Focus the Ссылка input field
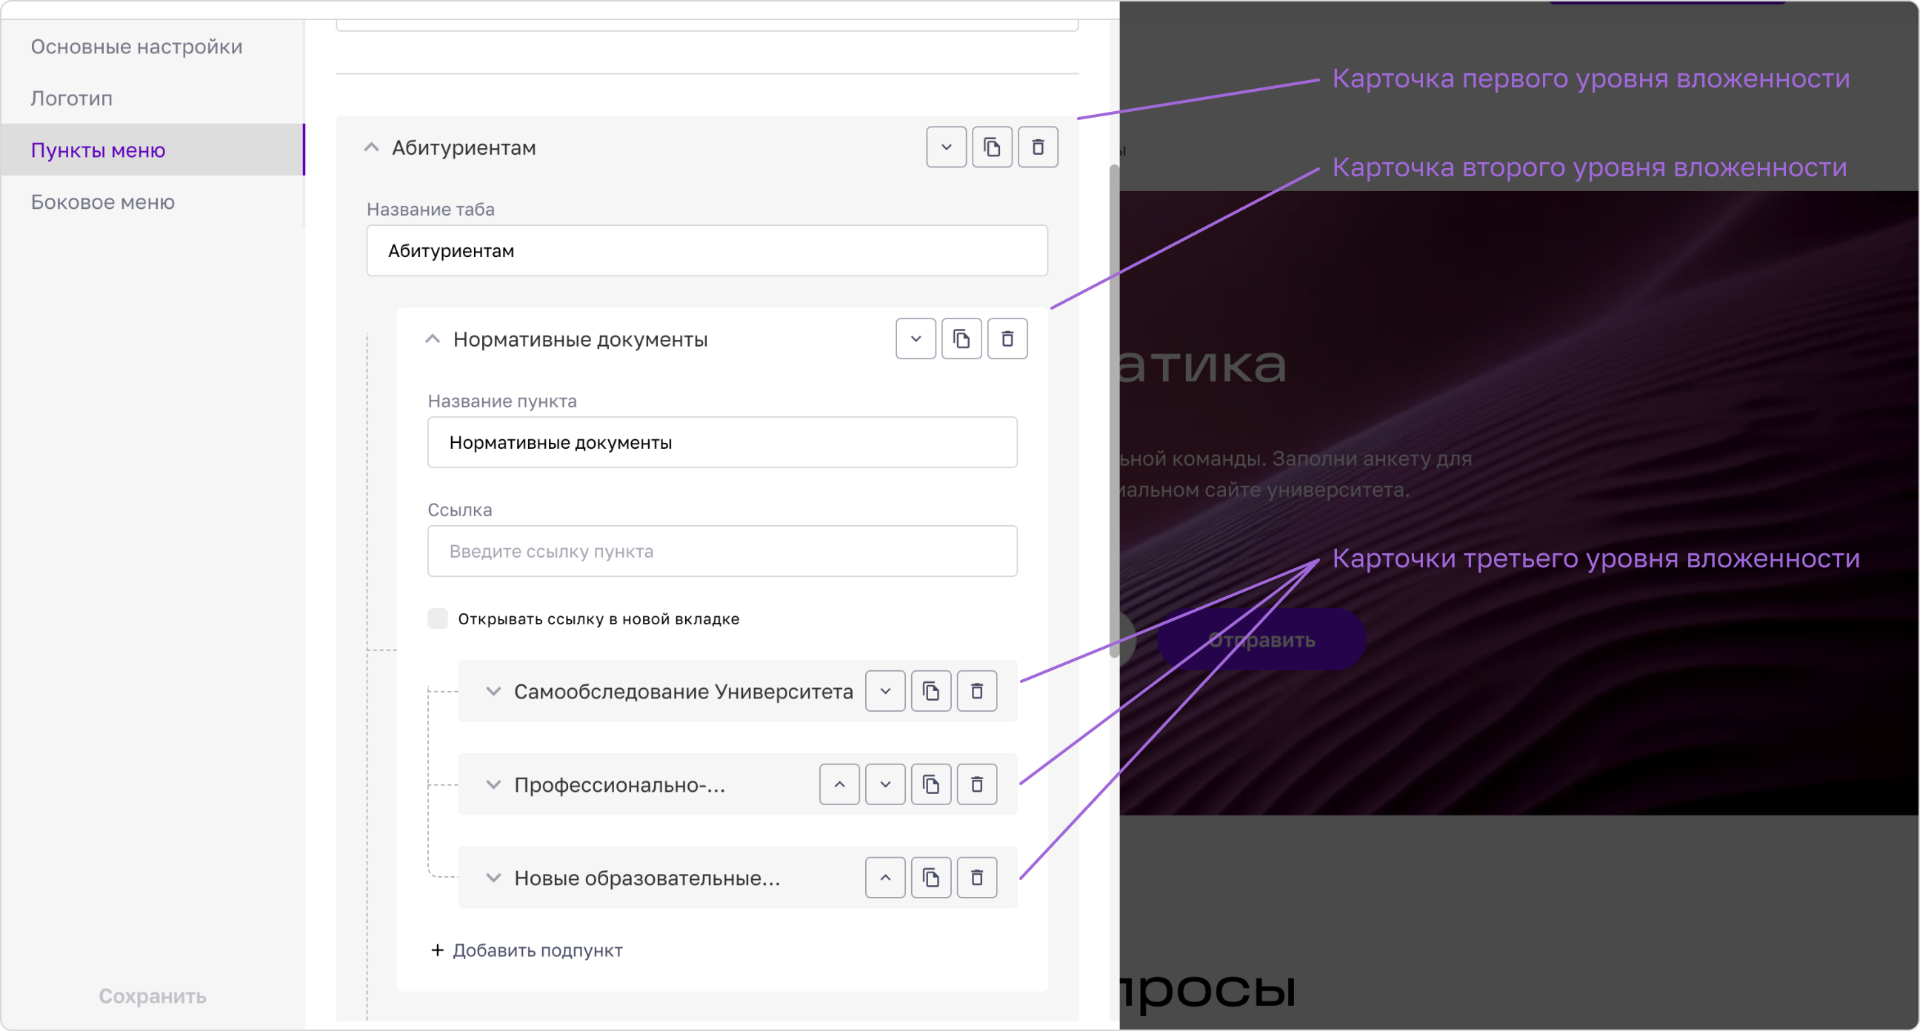The height and width of the screenshot is (1031, 1920). (x=722, y=551)
